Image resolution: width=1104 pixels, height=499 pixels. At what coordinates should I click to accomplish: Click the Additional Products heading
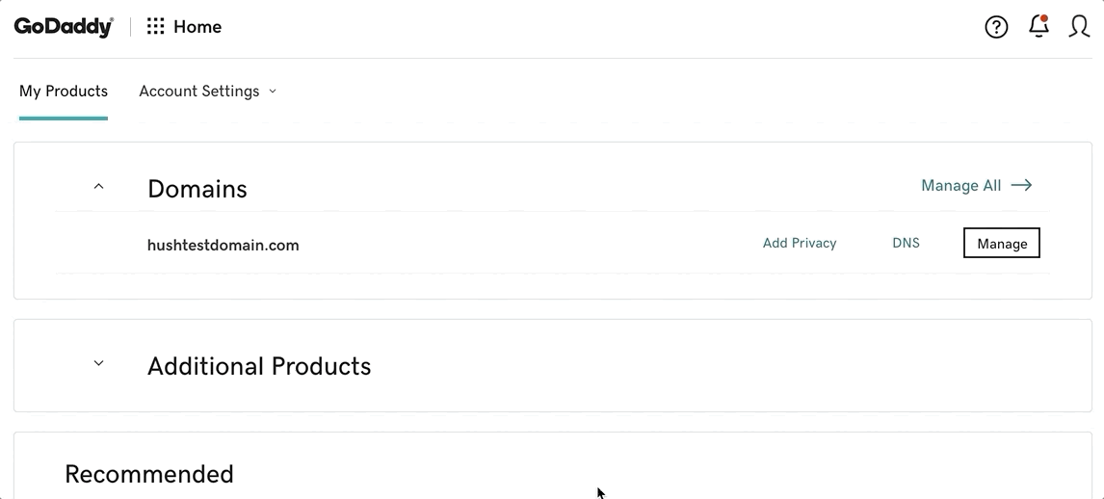259,366
